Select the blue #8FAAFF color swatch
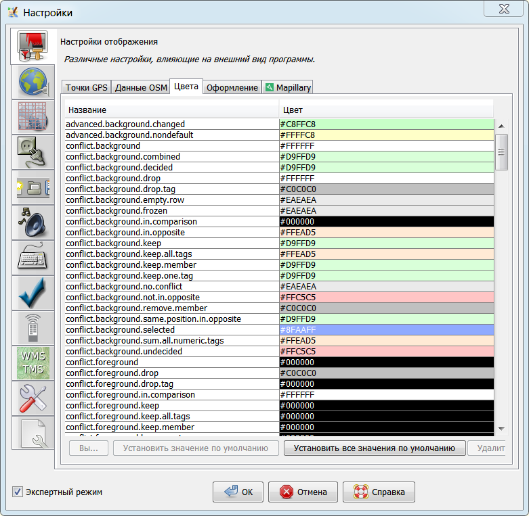 [x=386, y=330]
